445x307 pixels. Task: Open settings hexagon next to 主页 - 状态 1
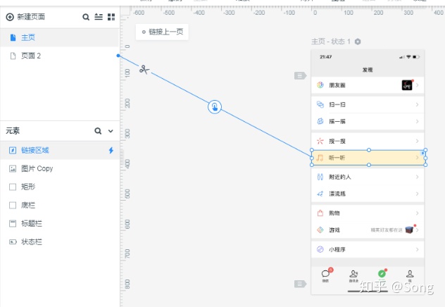pos(358,42)
